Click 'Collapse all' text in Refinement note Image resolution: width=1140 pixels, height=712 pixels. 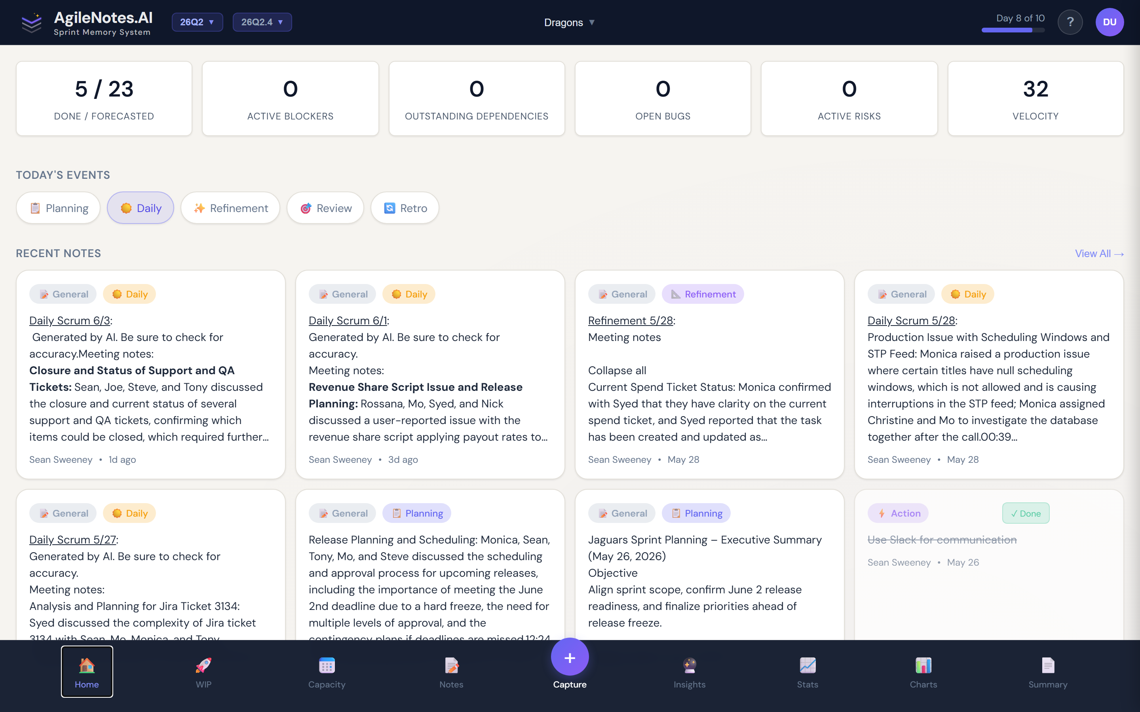(617, 370)
